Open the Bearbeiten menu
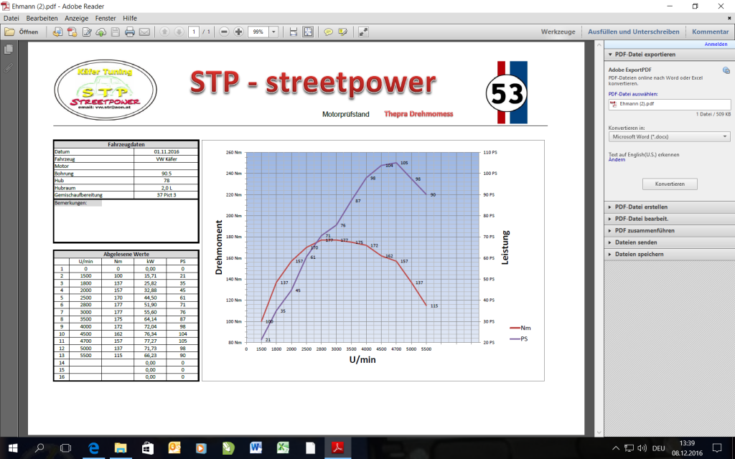This screenshot has height=459, width=735. pos(42,18)
